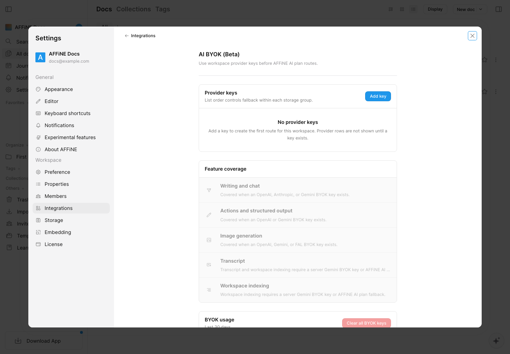510x354 pixels.
Task: Switch to the Docs tab
Action: [104, 9]
